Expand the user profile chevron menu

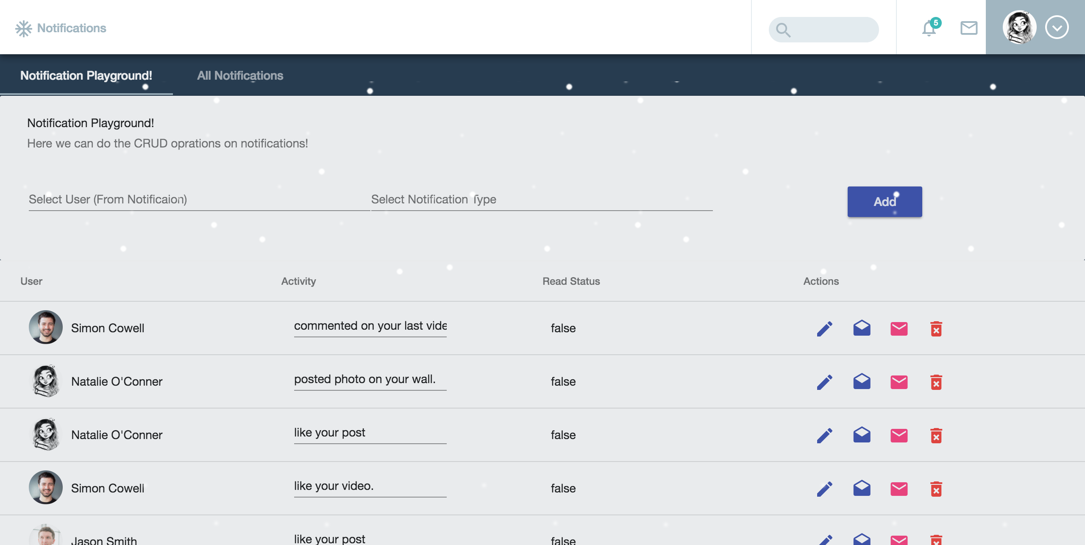pos(1057,28)
